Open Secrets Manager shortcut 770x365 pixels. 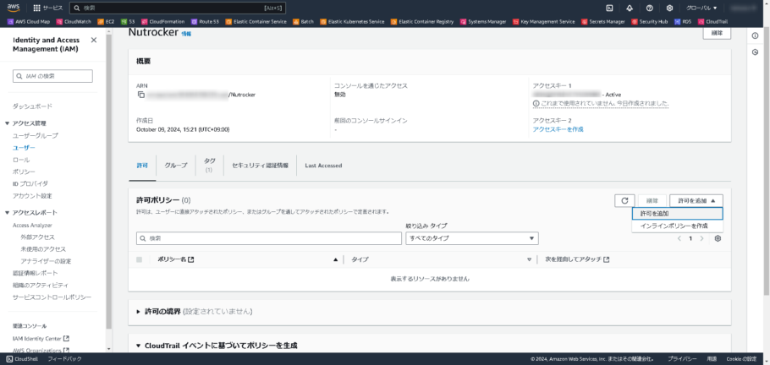(x=603, y=22)
